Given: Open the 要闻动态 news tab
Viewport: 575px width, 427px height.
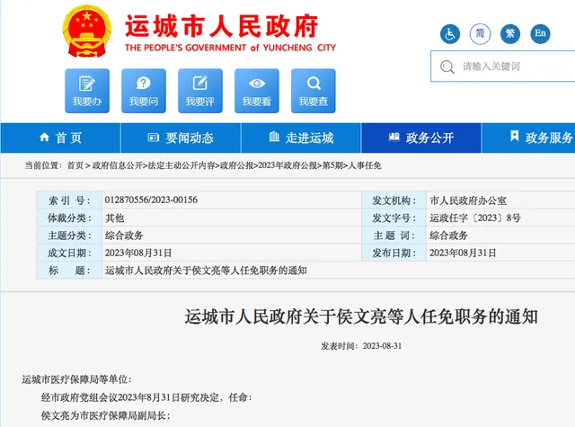Looking at the screenshot, I should point(181,138).
